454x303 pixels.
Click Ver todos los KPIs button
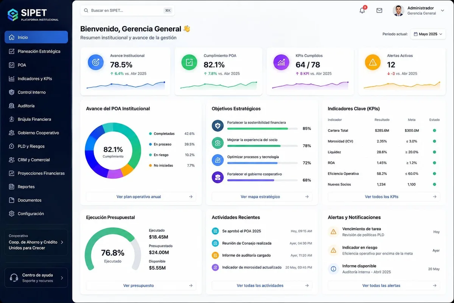tap(384, 197)
